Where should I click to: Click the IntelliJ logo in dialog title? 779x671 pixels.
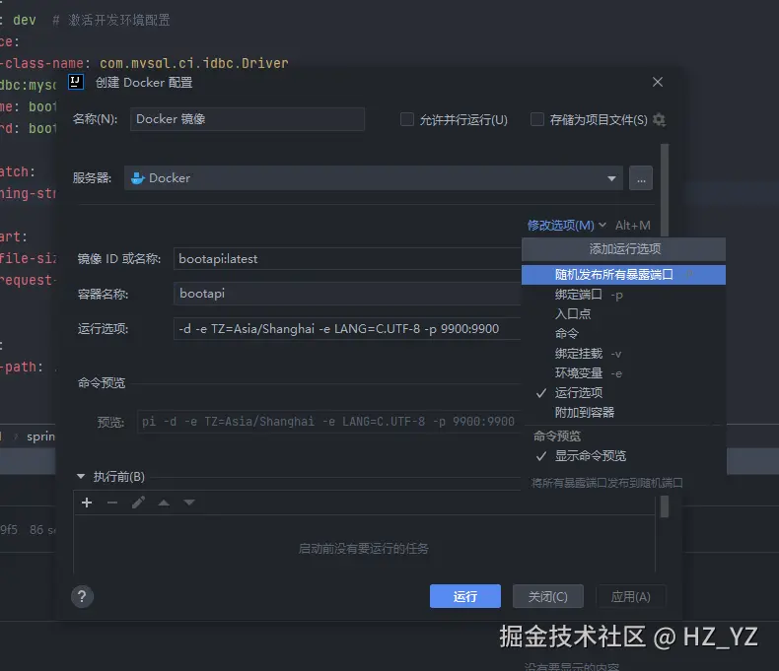[x=76, y=82]
